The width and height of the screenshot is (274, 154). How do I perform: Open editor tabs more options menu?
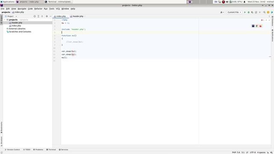269,16
